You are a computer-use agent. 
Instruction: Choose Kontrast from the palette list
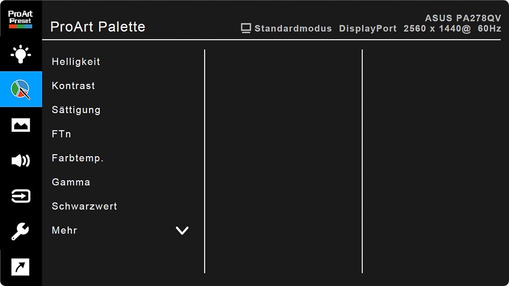tap(73, 86)
